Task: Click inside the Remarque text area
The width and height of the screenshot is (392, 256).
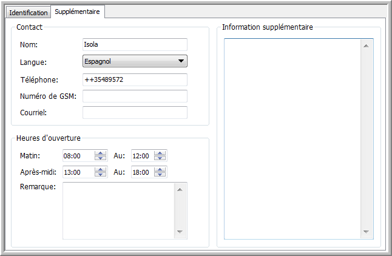Action: (x=118, y=211)
